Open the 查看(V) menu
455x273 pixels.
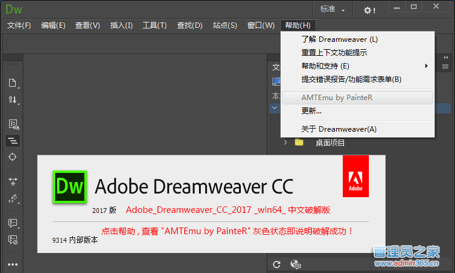[x=87, y=25]
